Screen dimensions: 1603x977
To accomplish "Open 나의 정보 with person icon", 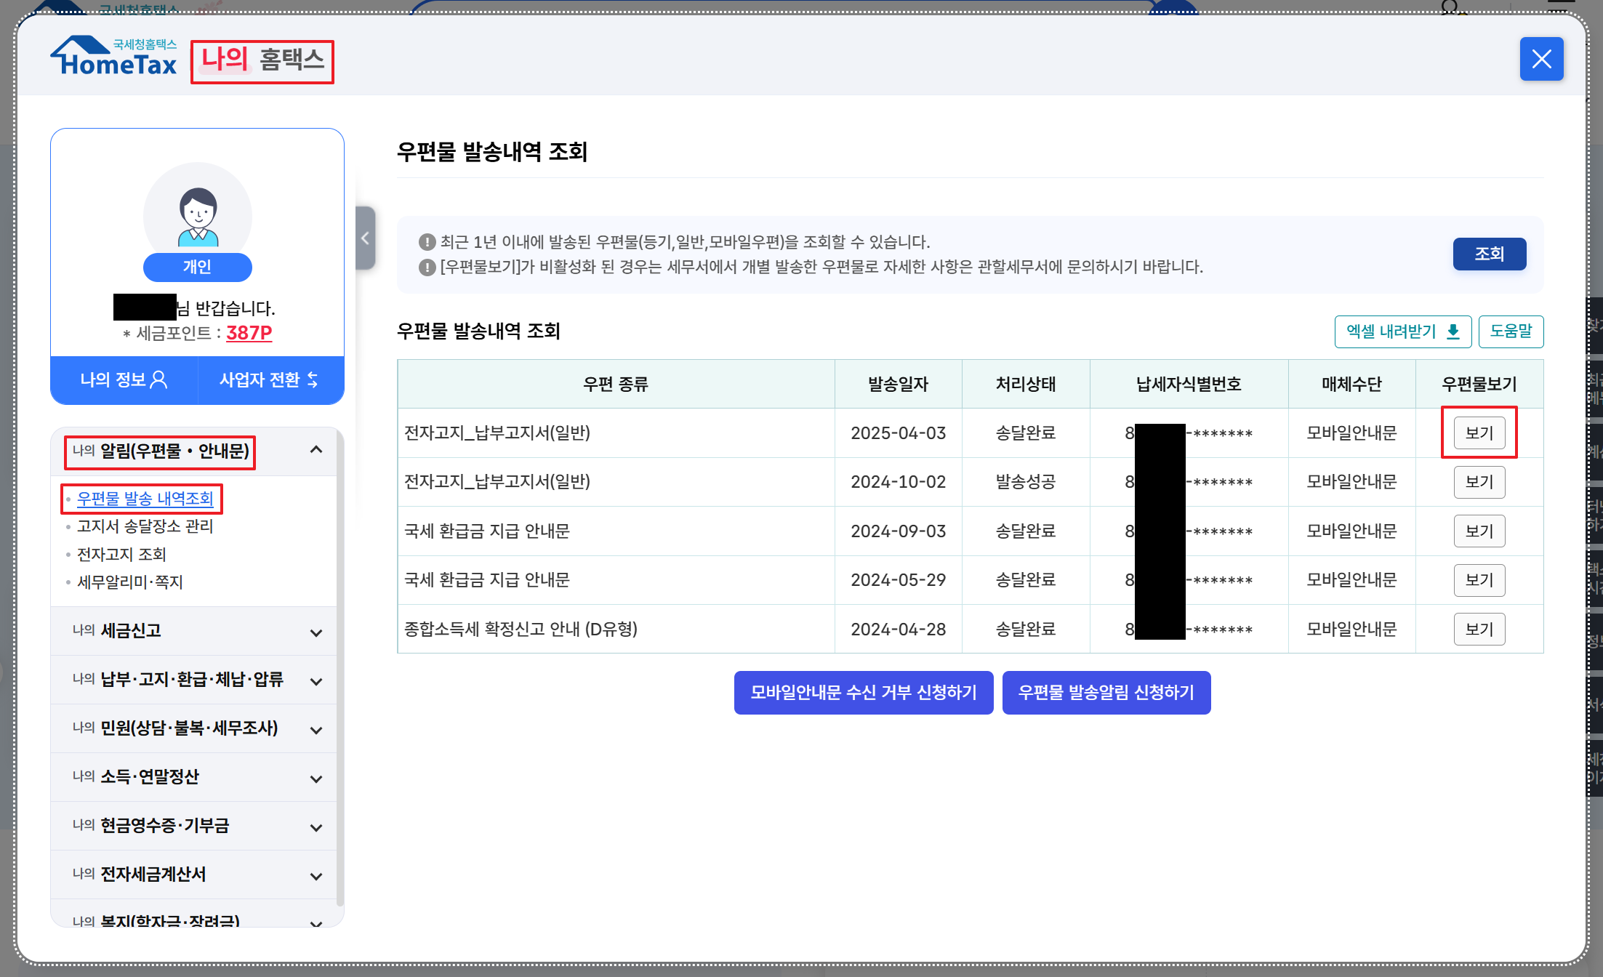I will (x=124, y=379).
